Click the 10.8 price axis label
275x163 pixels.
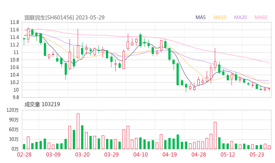(14, 60)
